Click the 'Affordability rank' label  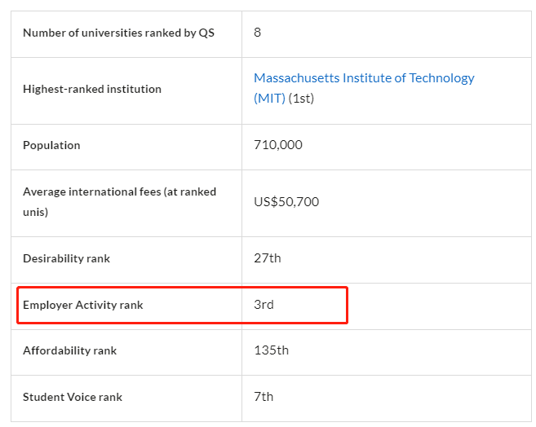pyautogui.click(x=69, y=351)
